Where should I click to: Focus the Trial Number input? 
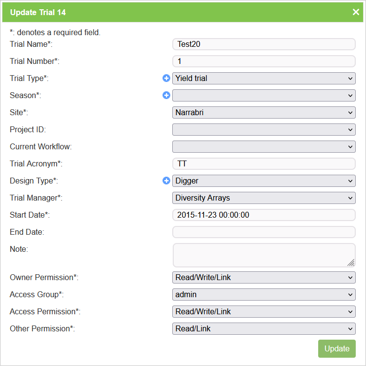(264, 61)
